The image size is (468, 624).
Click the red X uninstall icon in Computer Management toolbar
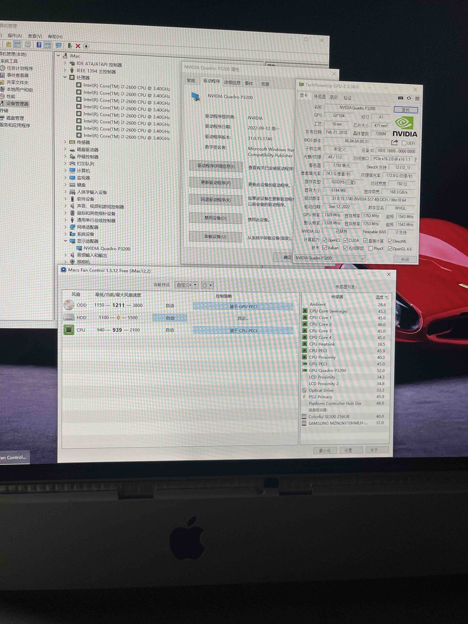(x=78, y=46)
